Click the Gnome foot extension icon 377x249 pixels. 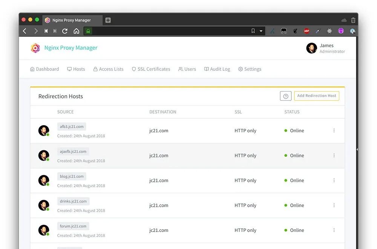click(295, 31)
